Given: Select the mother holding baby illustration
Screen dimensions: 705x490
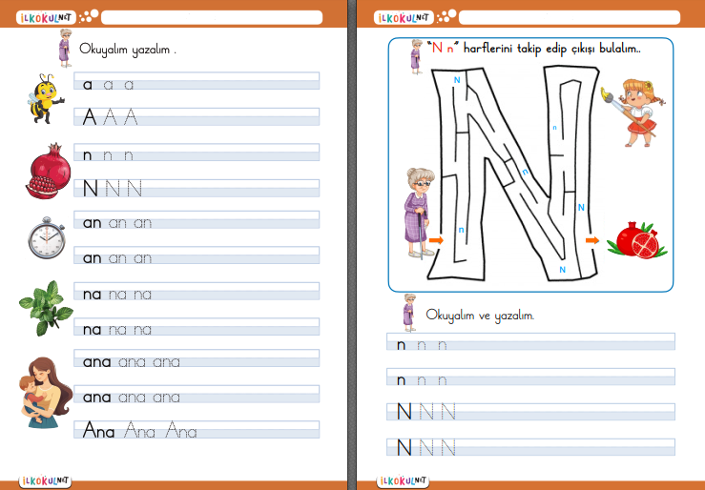Looking at the screenshot, I should 46,389.
